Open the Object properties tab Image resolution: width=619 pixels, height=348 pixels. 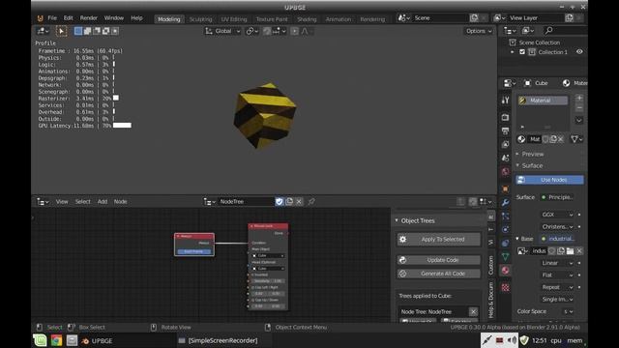click(505, 189)
